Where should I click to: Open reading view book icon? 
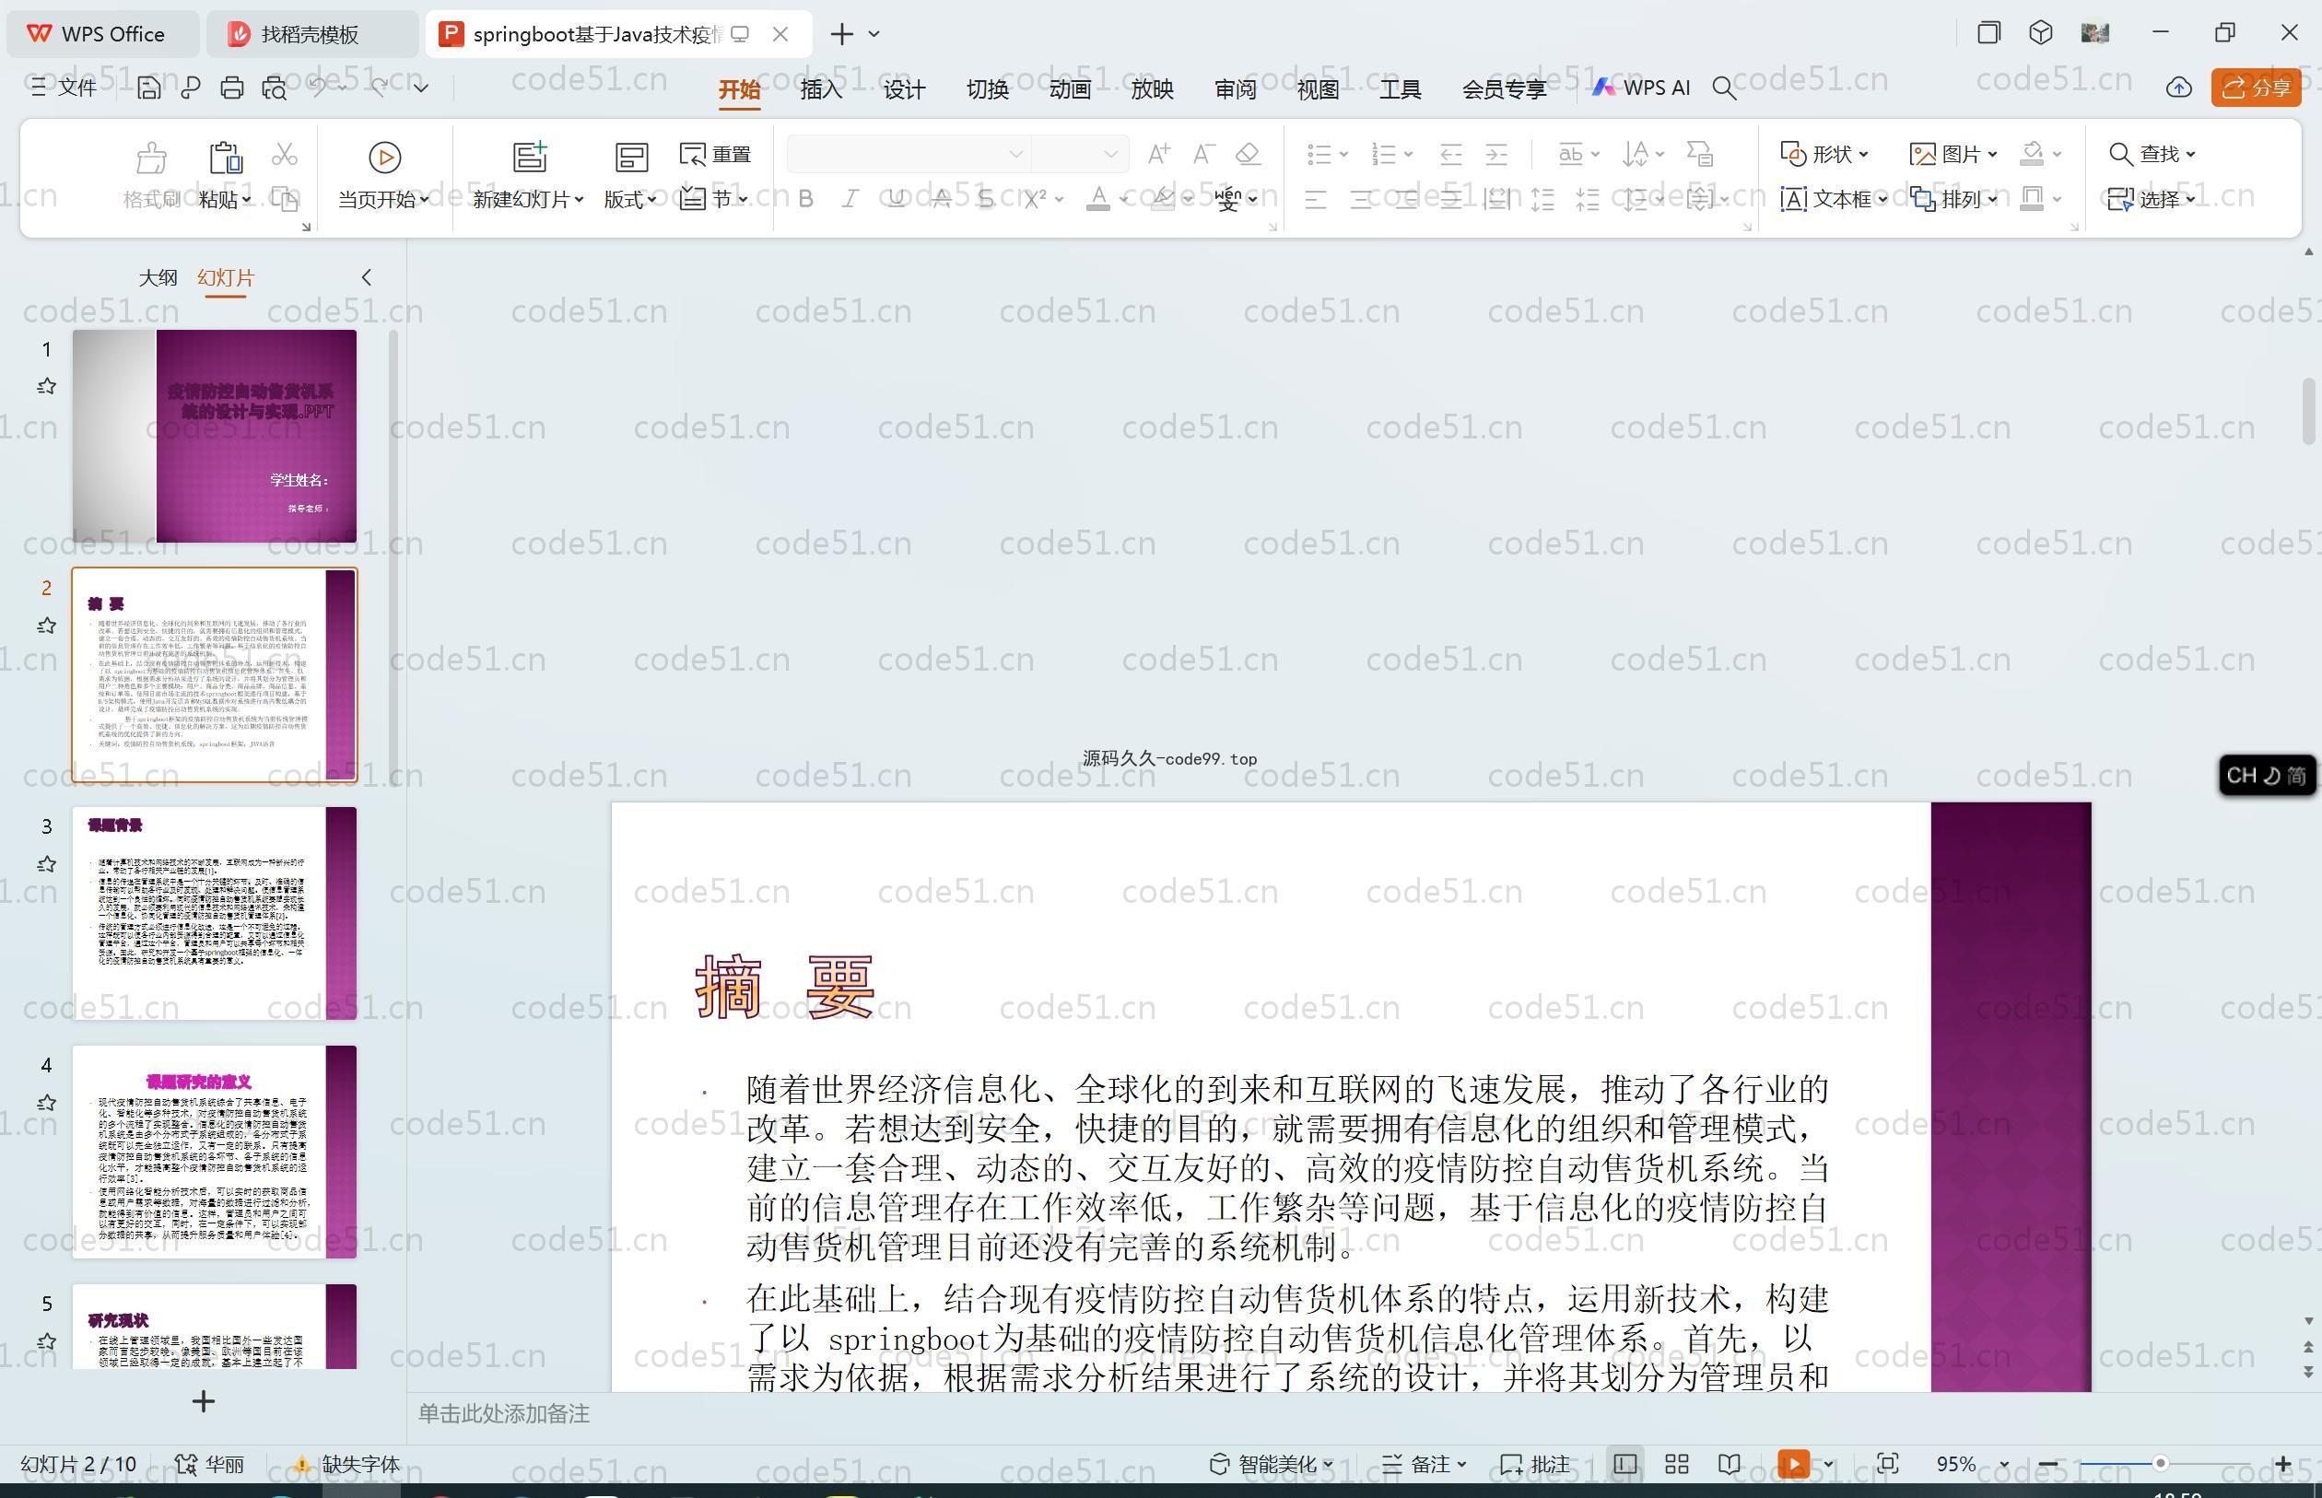(1729, 1464)
